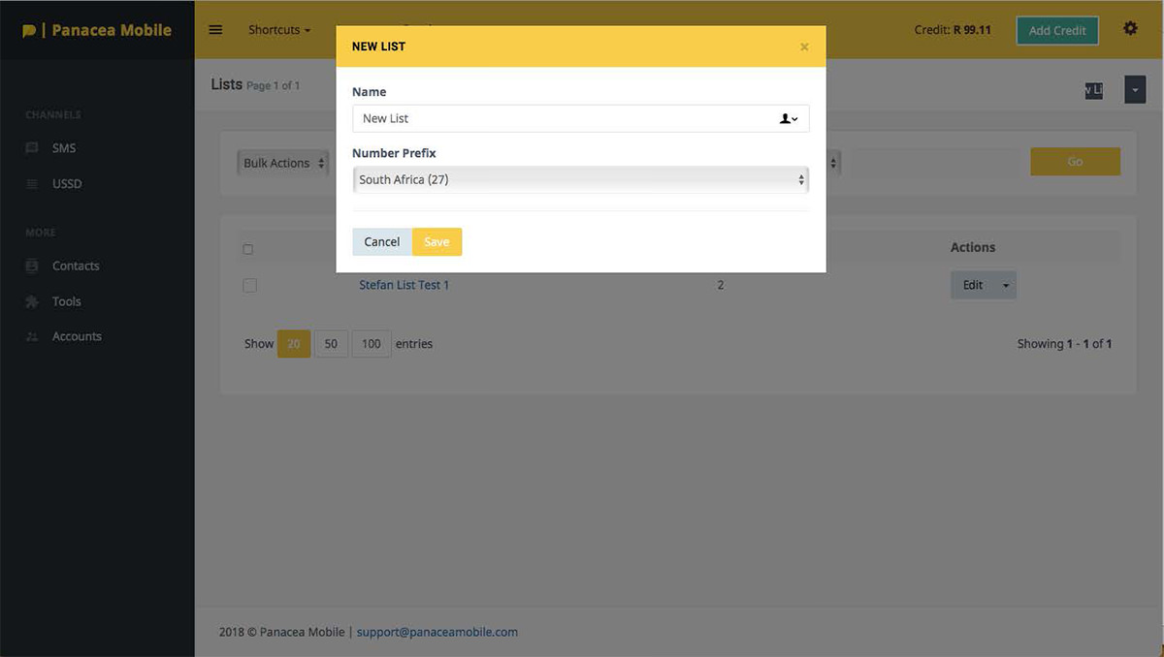Viewport: 1164px width, 657px height.
Task: Open the Edit button dropdown arrow
Action: tap(1005, 286)
